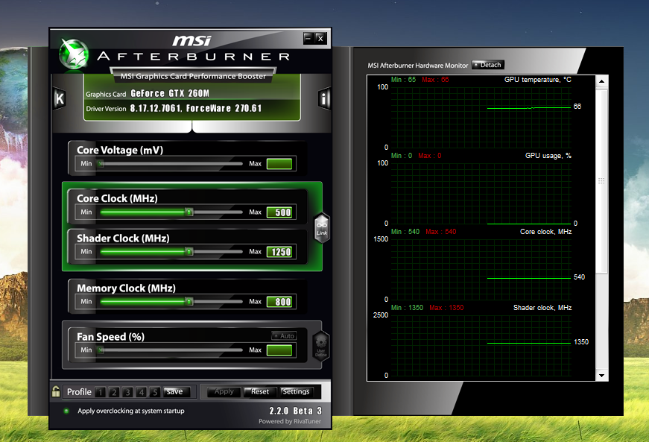
Task: Select profile slot 3
Action: 128,392
